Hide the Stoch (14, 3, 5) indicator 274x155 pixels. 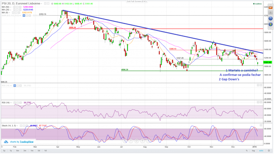click(21, 126)
